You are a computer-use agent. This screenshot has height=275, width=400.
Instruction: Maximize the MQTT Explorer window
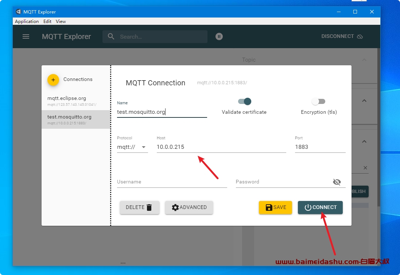pyautogui.click(x=355, y=12)
